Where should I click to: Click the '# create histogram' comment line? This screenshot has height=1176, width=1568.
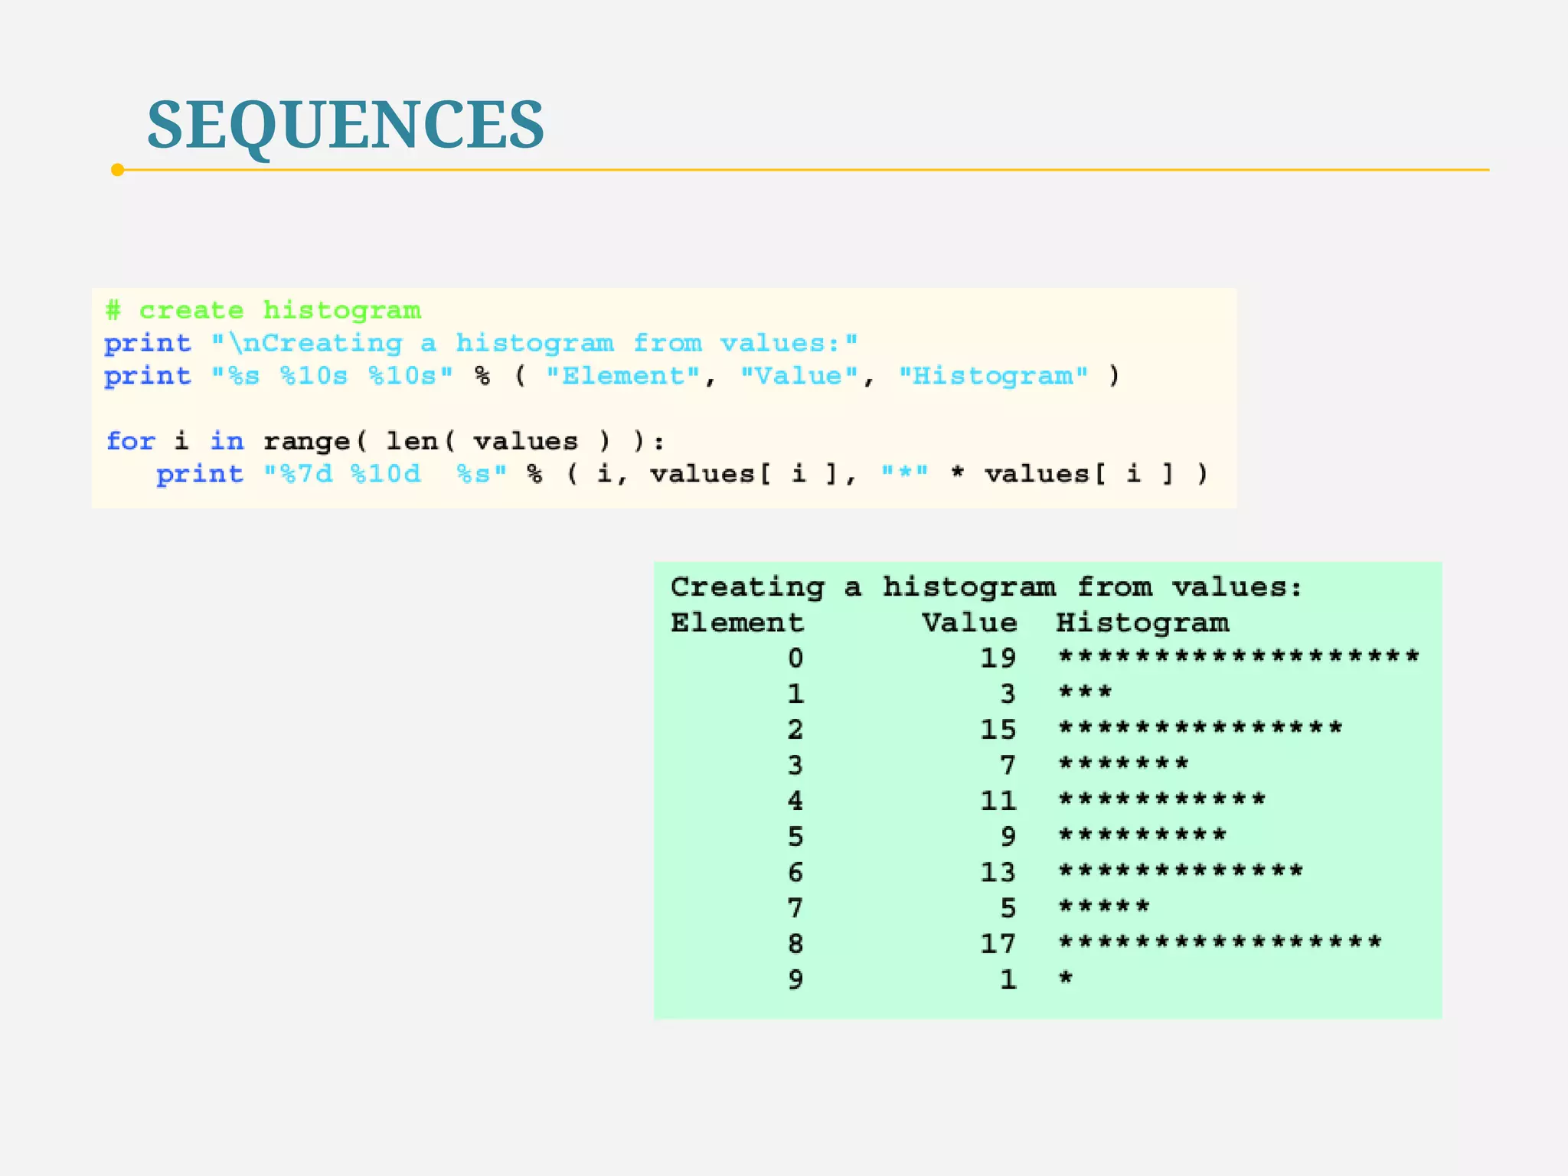pyautogui.click(x=263, y=310)
